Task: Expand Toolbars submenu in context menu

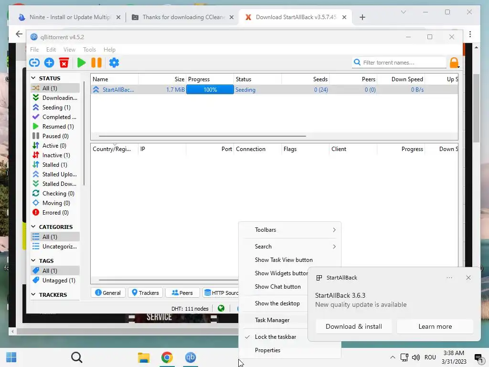Action: (290, 230)
